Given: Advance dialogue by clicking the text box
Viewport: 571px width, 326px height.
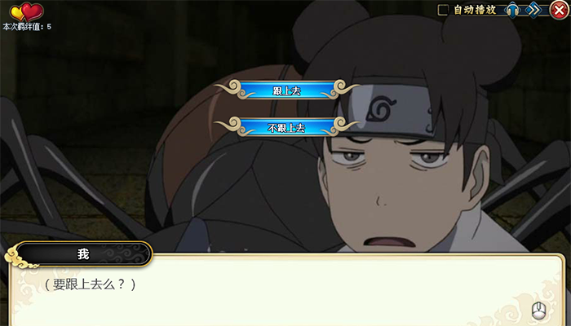Looking at the screenshot, I should point(286,290).
